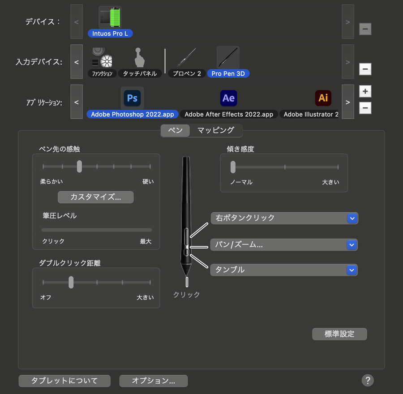Select the プロペン 2 pen icon
Screen dimensions: 403x394
(187, 58)
